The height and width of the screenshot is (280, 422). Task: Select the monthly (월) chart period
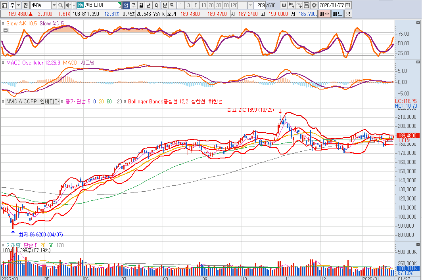141,5
